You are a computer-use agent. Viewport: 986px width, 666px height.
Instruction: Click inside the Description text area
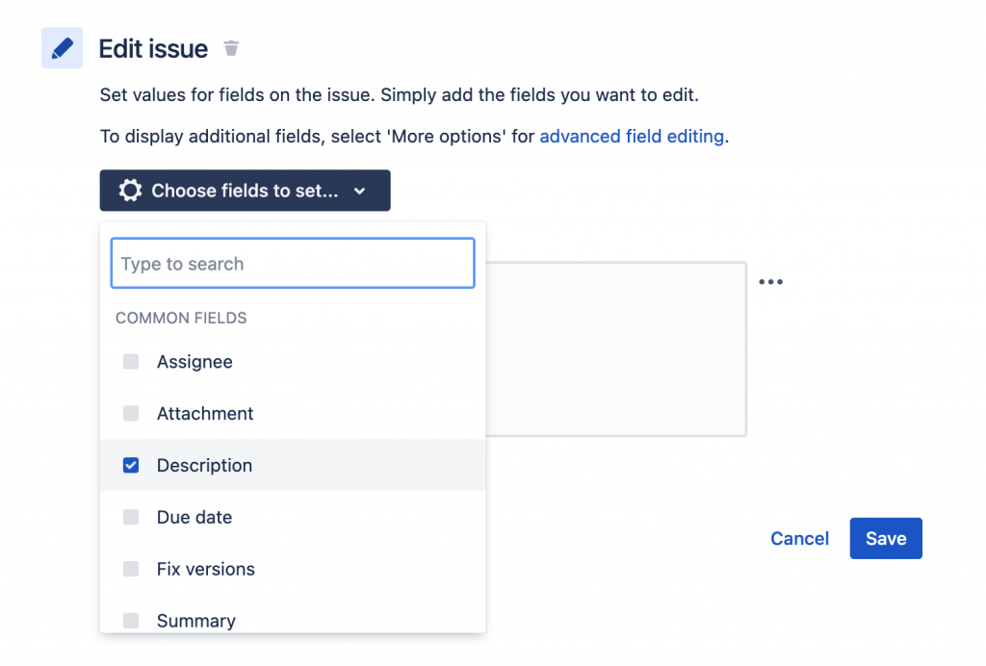616,348
